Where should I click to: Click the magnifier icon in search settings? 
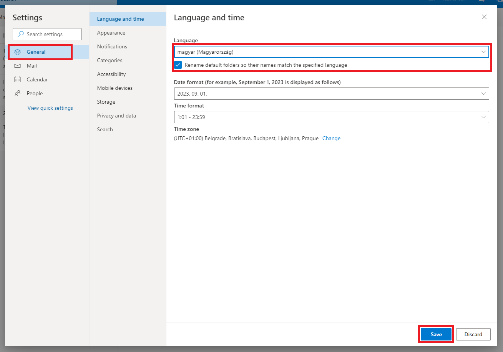21,34
